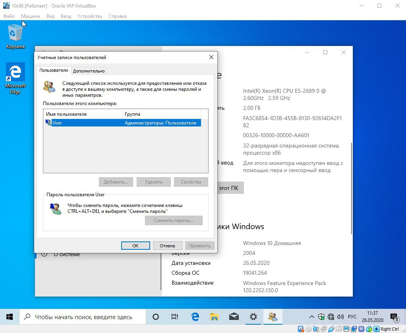Click the Группа column header
Viewport: 406px width, 333px height.
click(161, 114)
